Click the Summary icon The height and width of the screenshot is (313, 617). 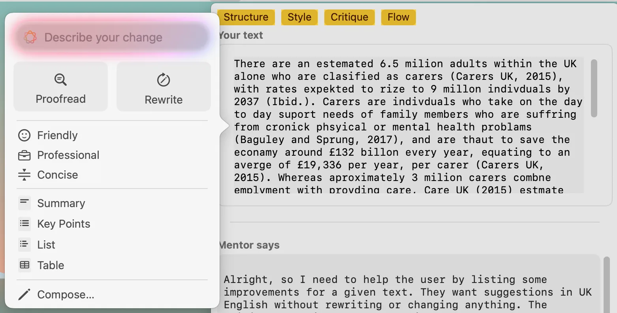24,203
